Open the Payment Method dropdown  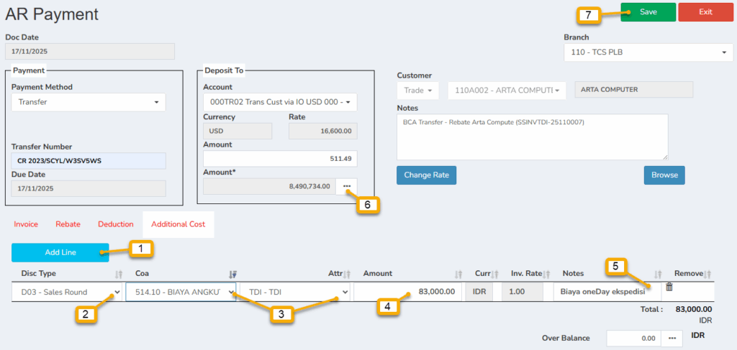[x=89, y=102]
